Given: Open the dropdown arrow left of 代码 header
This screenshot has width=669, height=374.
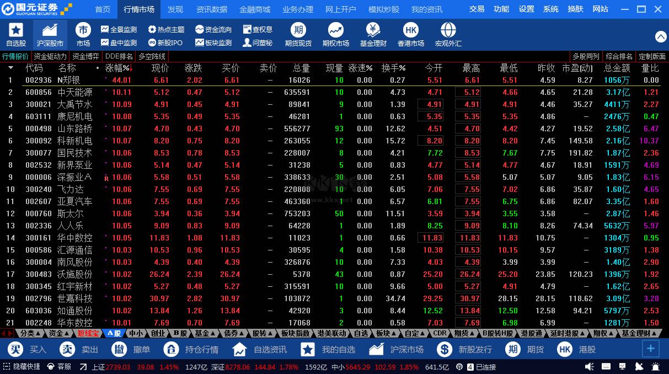Looking at the screenshot, I should coord(10,68).
